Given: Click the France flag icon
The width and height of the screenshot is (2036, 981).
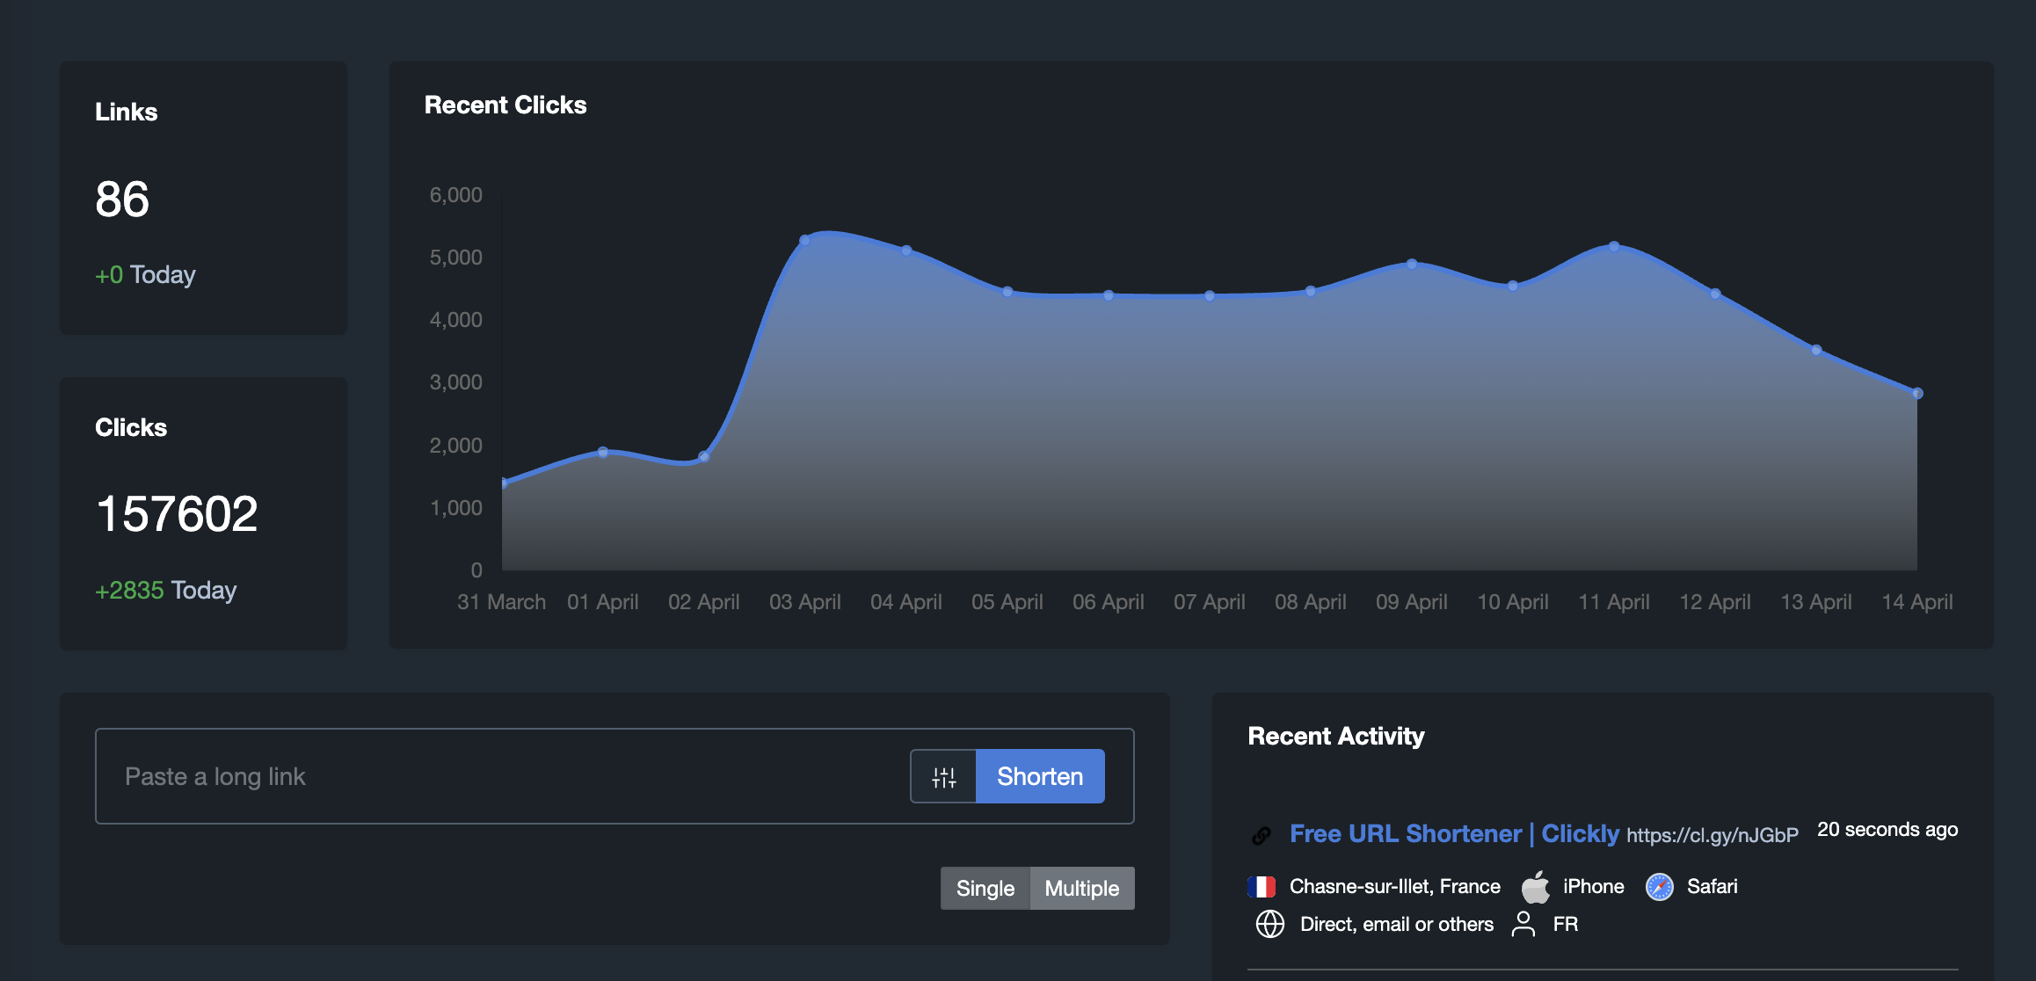Looking at the screenshot, I should click(x=1262, y=886).
